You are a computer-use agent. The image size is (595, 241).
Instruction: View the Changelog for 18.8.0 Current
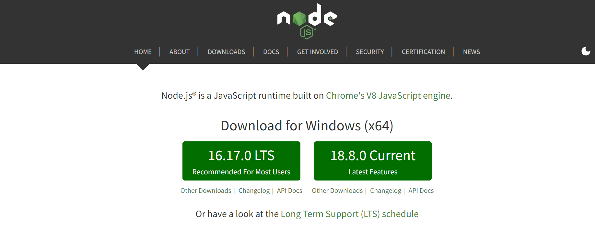(x=386, y=191)
